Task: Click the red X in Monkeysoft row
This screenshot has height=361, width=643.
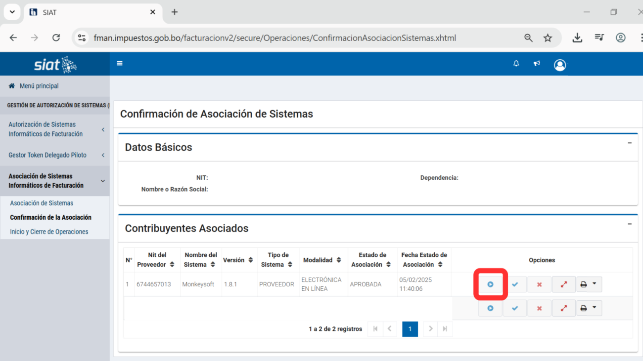Action: tap(539, 284)
